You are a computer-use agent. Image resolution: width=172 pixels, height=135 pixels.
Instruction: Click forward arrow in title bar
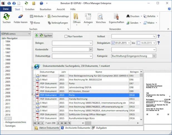(14, 3)
